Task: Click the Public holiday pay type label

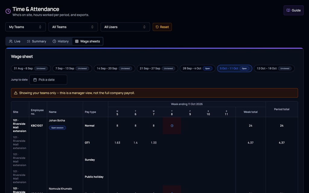Action: [94, 177]
